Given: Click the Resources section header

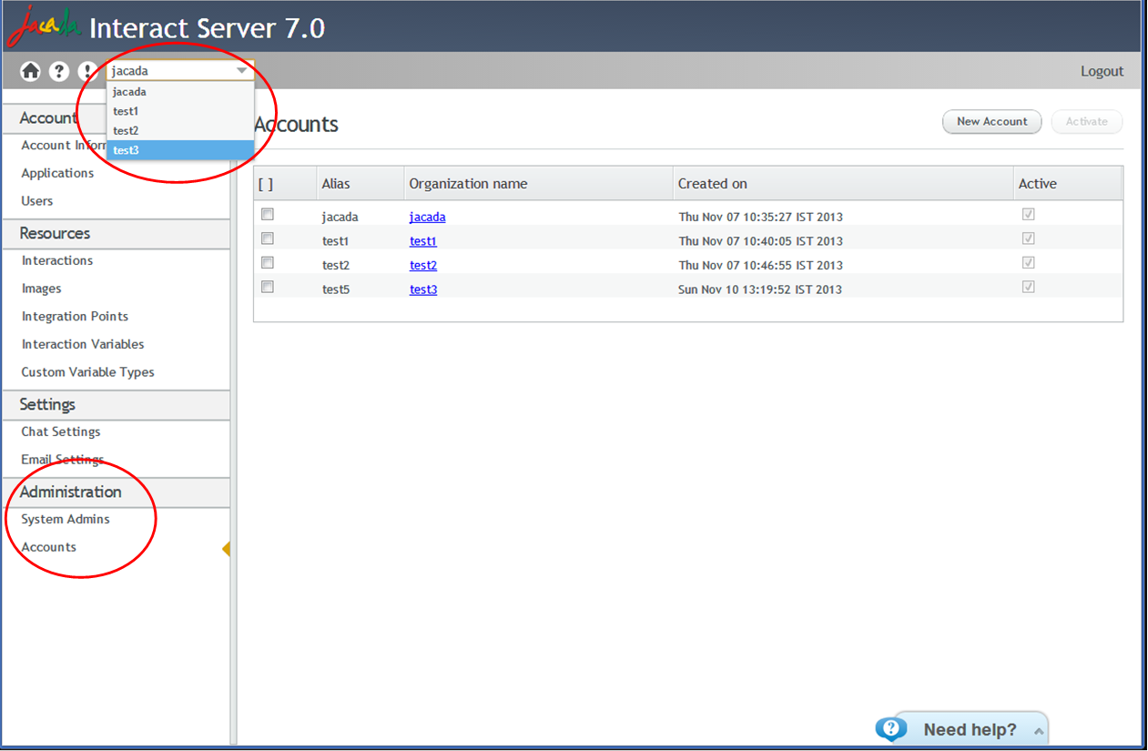Looking at the screenshot, I should click(116, 234).
